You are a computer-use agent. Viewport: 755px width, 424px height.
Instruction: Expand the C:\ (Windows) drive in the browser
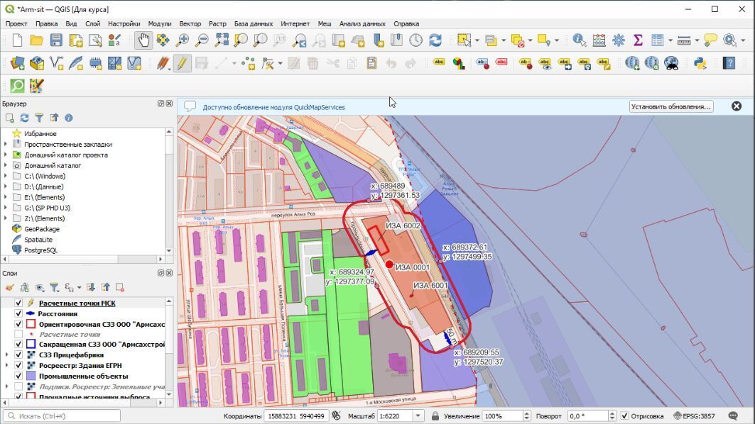[6, 176]
